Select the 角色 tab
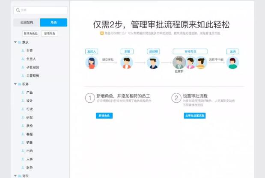265x178 pixels. (x=54, y=23)
